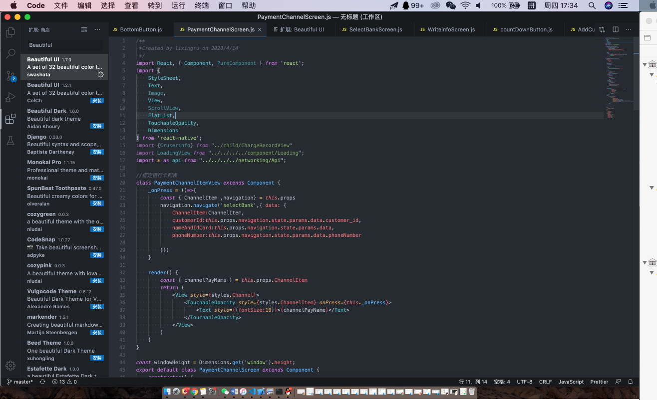Click the open changes compare icon
The height and width of the screenshot is (400, 657).
(602, 29)
